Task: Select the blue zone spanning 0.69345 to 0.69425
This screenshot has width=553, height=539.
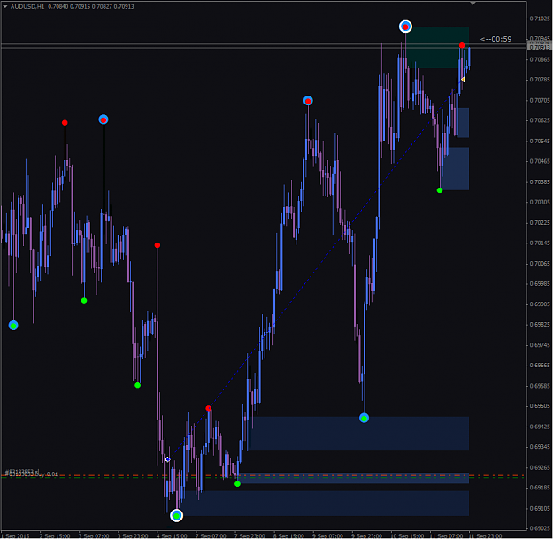Action: (x=359, y=434)
